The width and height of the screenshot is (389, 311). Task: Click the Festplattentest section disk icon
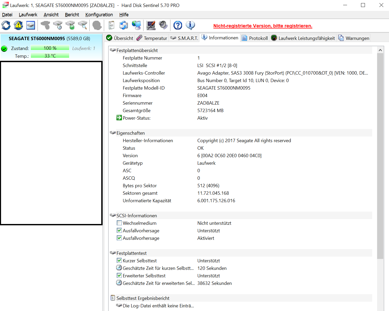pyautogui.click(x=113, y=253)
